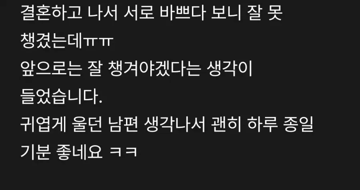Click the word '괜히'
The height and width of the screenshot is (190, 360).
[226, 125]
